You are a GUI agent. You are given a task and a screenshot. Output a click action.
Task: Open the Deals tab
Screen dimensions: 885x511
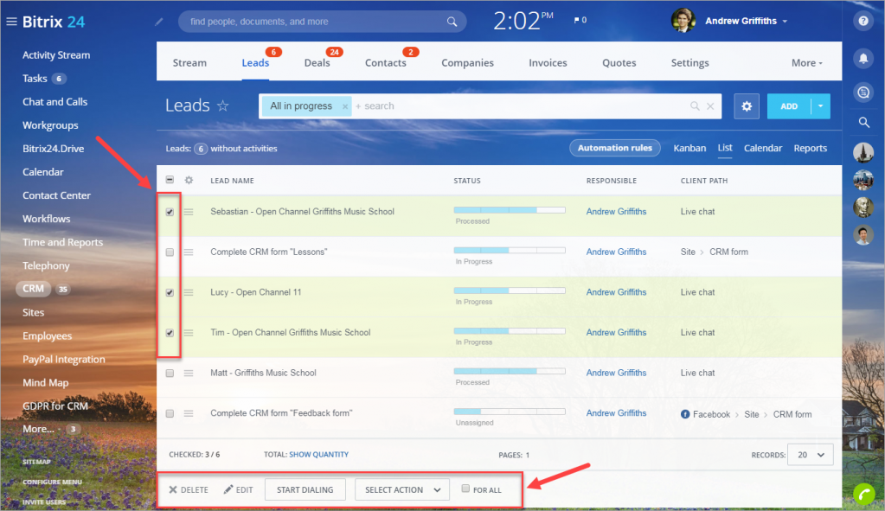pos(317,63)
